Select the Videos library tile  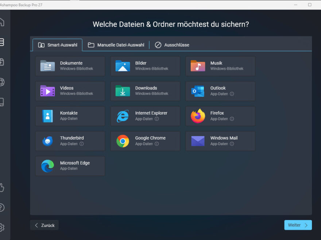70,91
